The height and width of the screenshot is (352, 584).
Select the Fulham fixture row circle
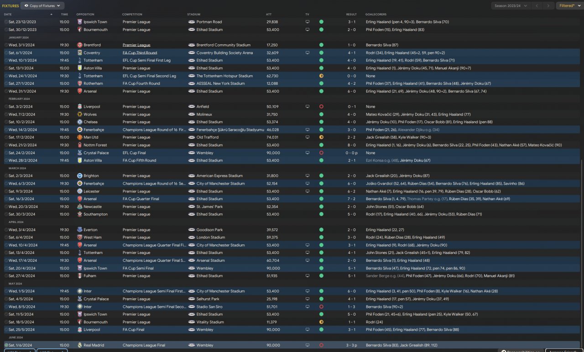coord(6,276)
